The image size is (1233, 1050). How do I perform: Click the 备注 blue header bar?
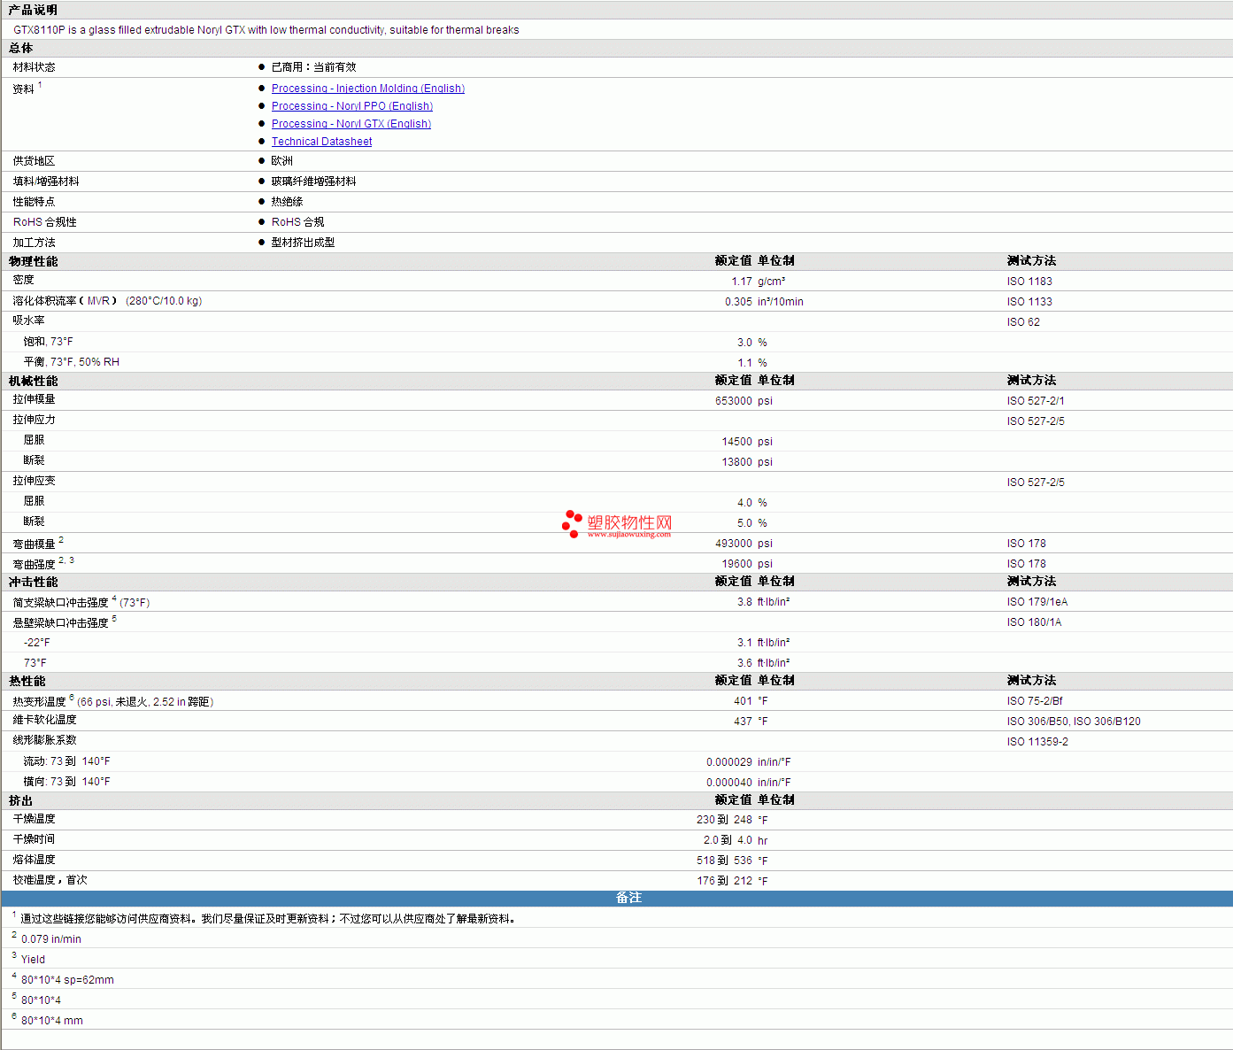click(x=617, y=898)
